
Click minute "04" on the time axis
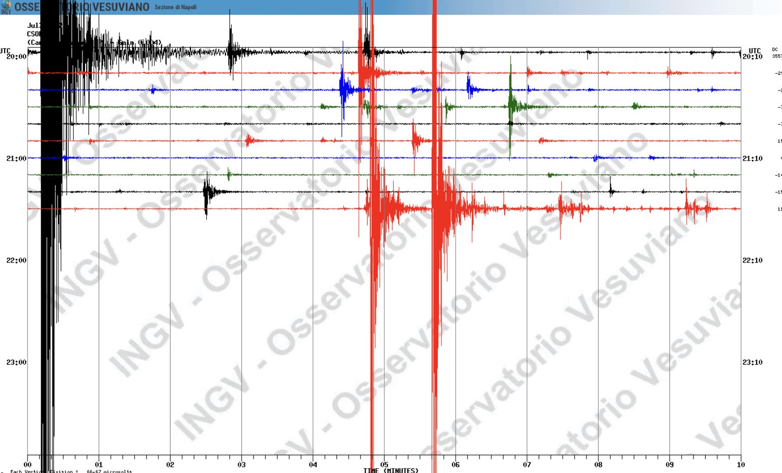click(313, 464)
